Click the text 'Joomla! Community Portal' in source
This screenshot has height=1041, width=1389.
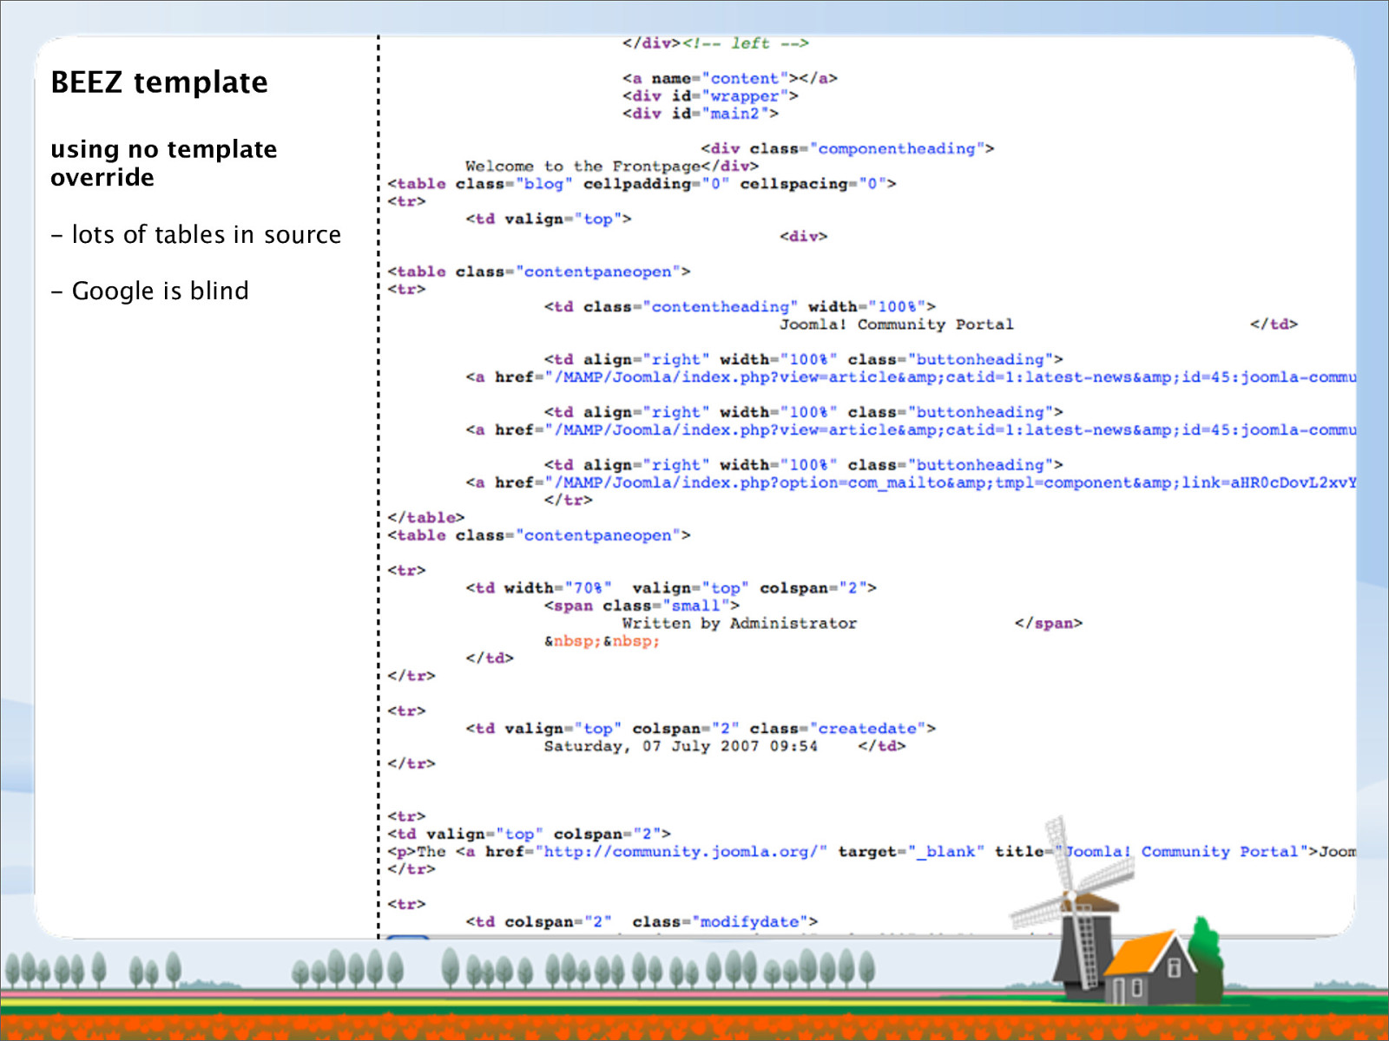(x=896, y=324)
